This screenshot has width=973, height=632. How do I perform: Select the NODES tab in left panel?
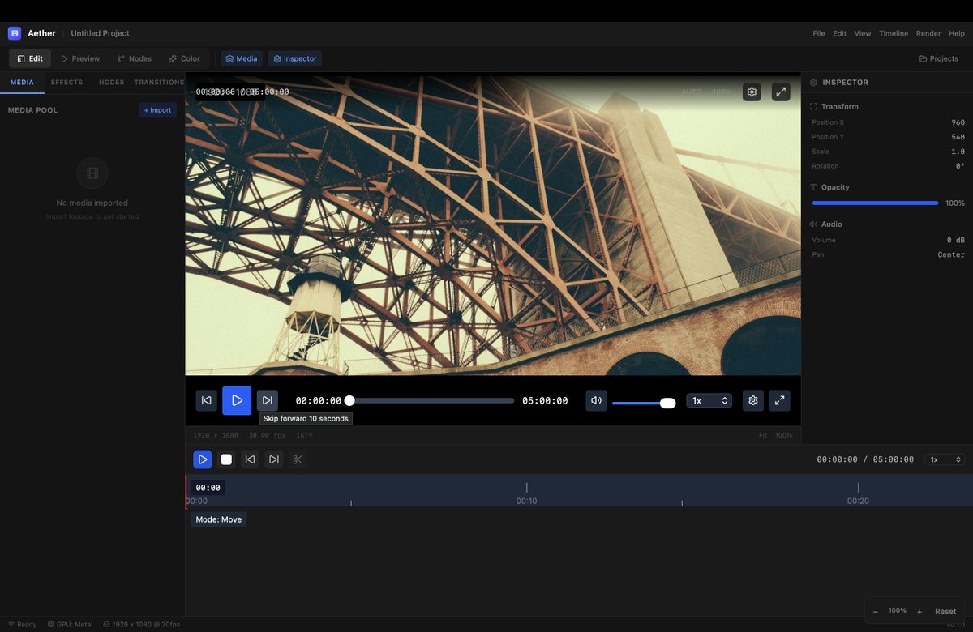(111, 83)
